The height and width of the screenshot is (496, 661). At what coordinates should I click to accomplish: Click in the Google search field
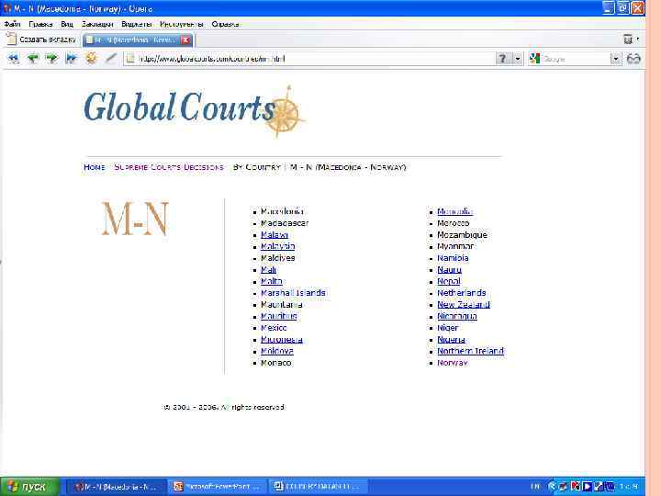pyautogui.click(x=576, y=59)
